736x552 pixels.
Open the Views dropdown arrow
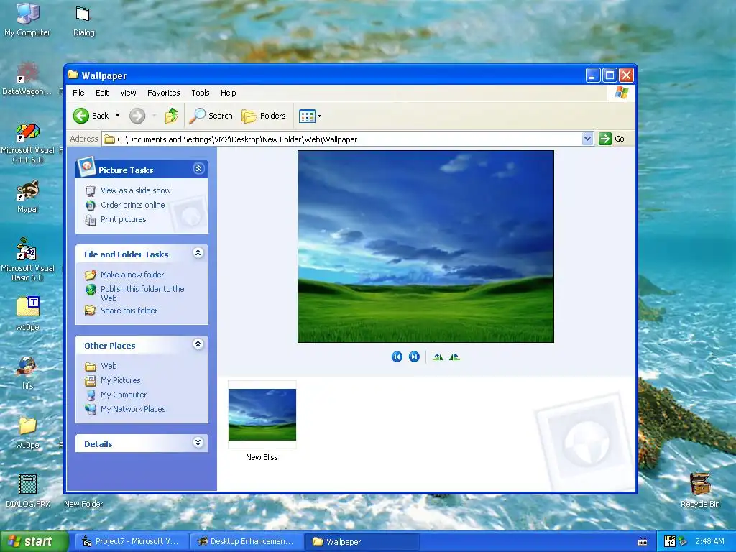[x=320, y=116]
